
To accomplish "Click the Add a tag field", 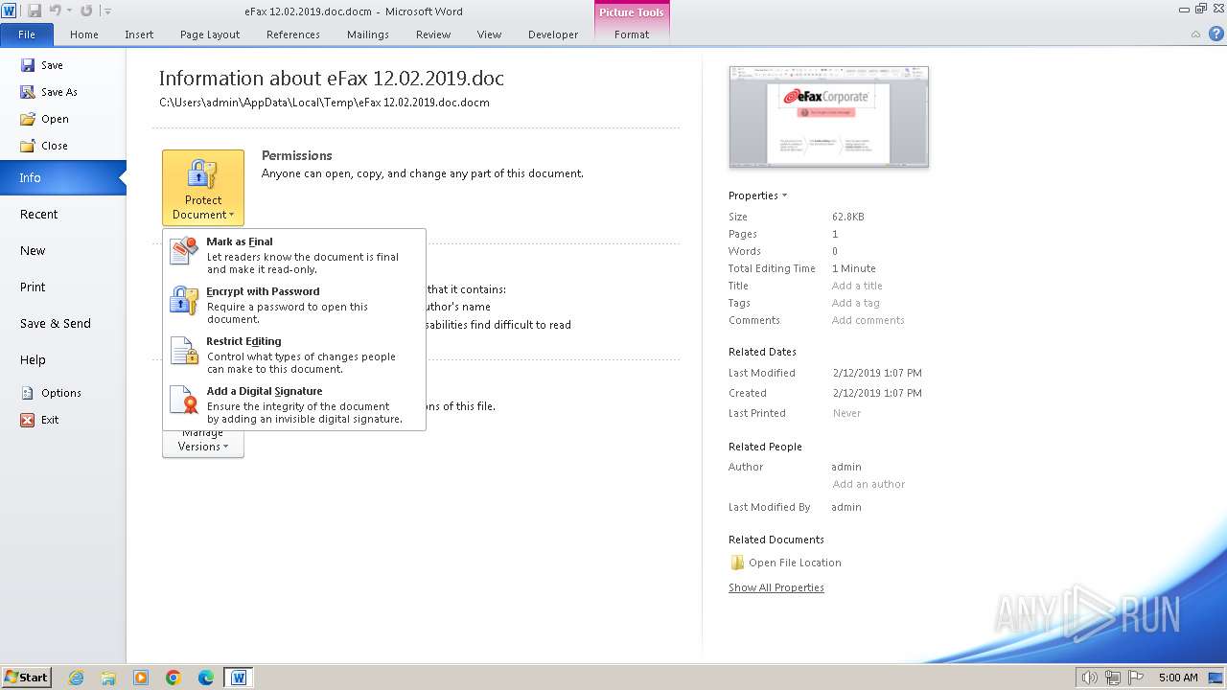I will [855, 303].
